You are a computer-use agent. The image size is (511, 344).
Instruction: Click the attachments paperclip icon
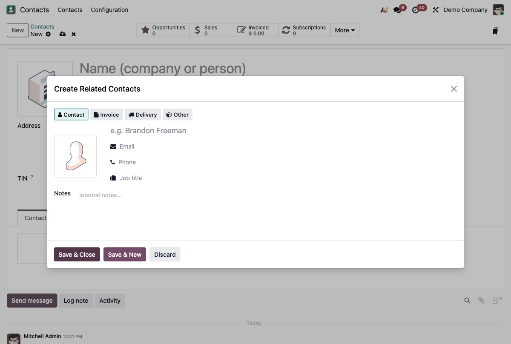(x=481, y=301)
